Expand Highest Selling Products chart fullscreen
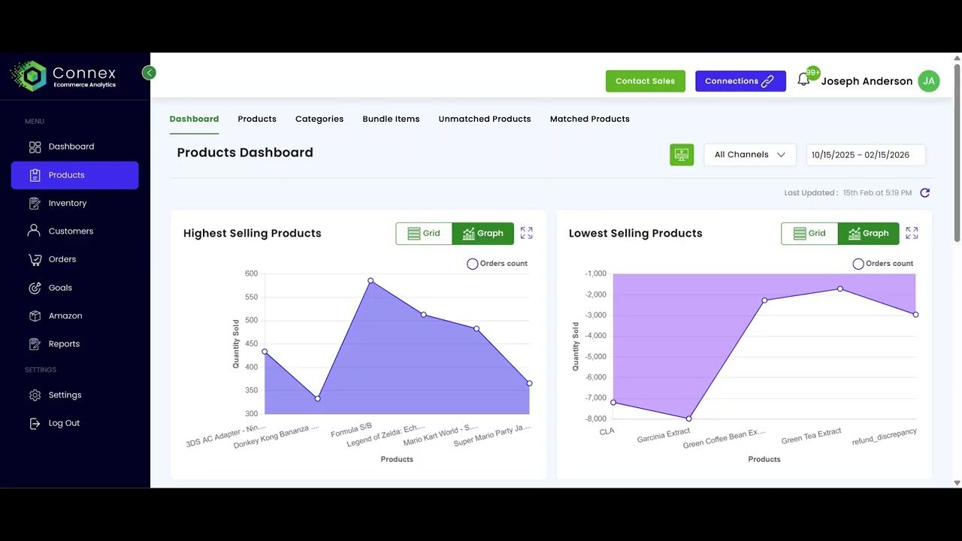This screenshot has height=541, width=962. 526,234
